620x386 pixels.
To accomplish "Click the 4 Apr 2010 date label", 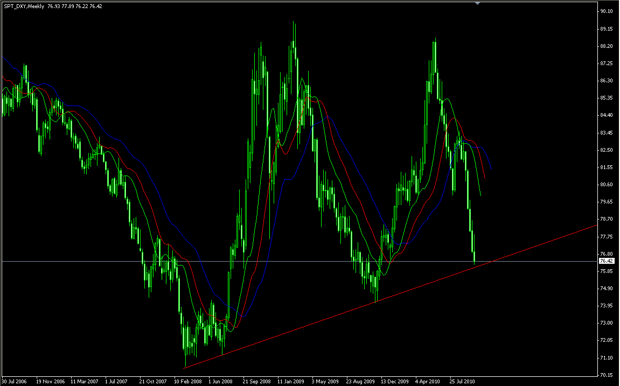I will 428,382.
